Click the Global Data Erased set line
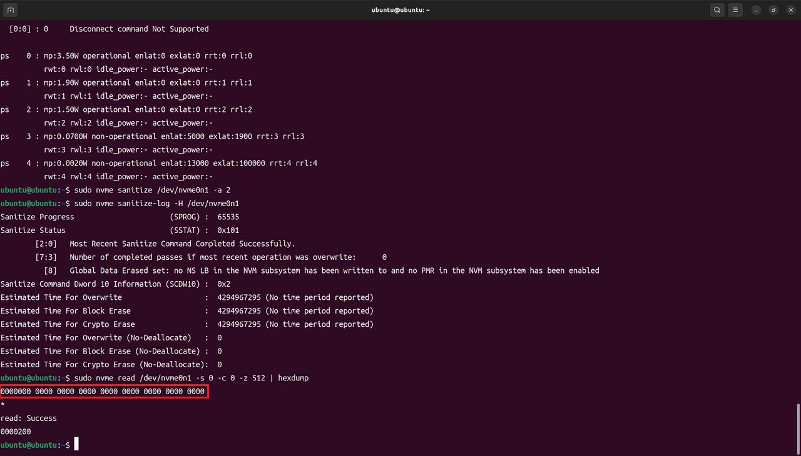 [321, 270]
